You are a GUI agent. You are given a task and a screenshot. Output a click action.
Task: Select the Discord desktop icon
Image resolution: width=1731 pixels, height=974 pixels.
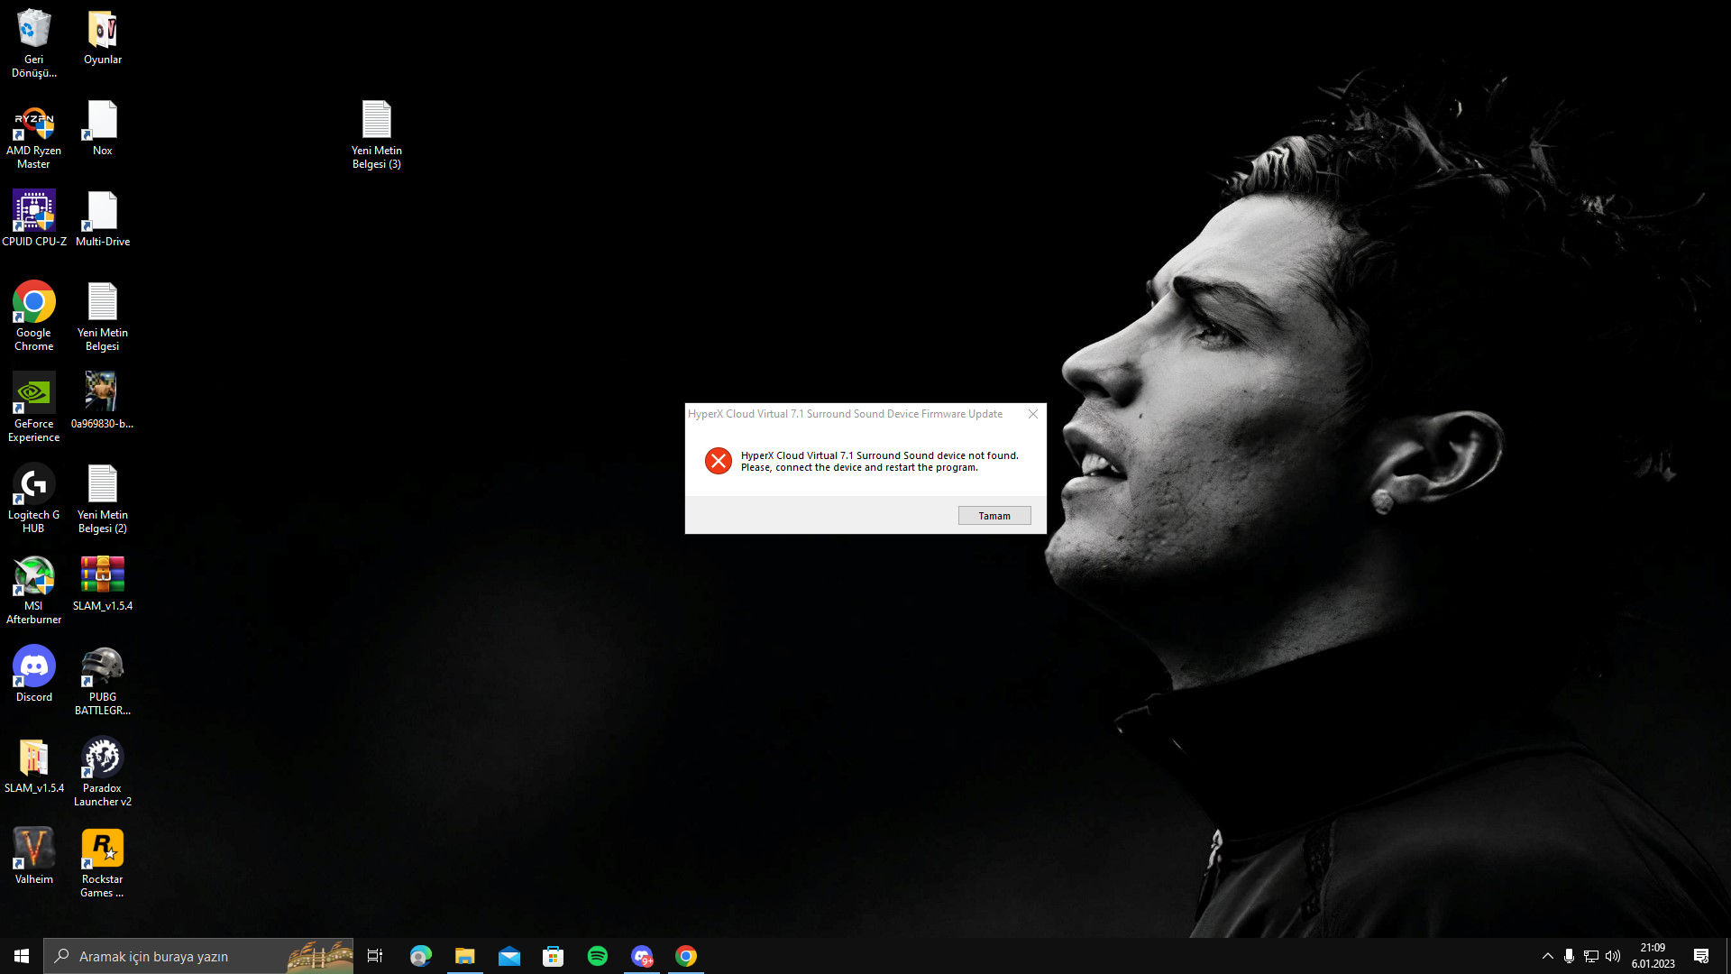point(34,675)
